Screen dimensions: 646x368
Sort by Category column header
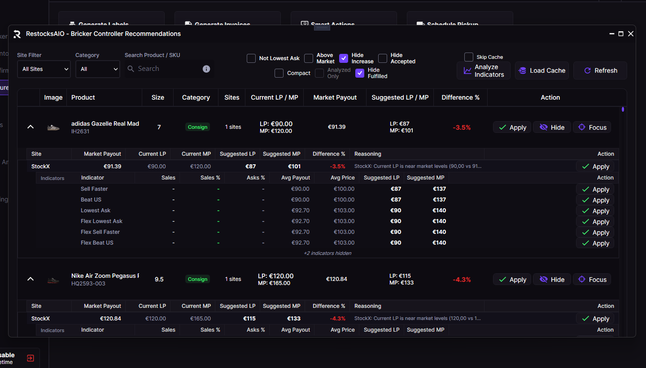[196, 97]
